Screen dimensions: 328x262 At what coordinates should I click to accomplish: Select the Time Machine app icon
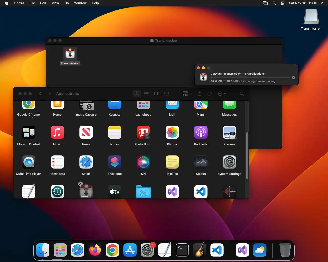(57, 192)
